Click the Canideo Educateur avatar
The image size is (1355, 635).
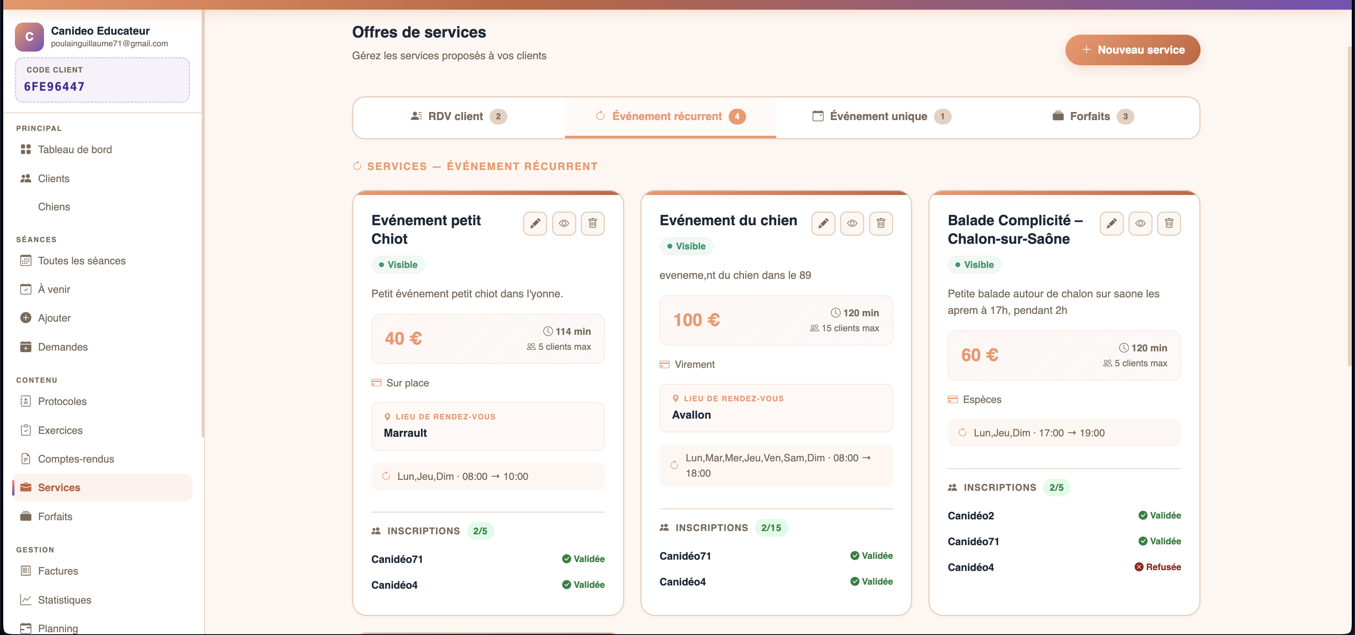tap(29, 37)
